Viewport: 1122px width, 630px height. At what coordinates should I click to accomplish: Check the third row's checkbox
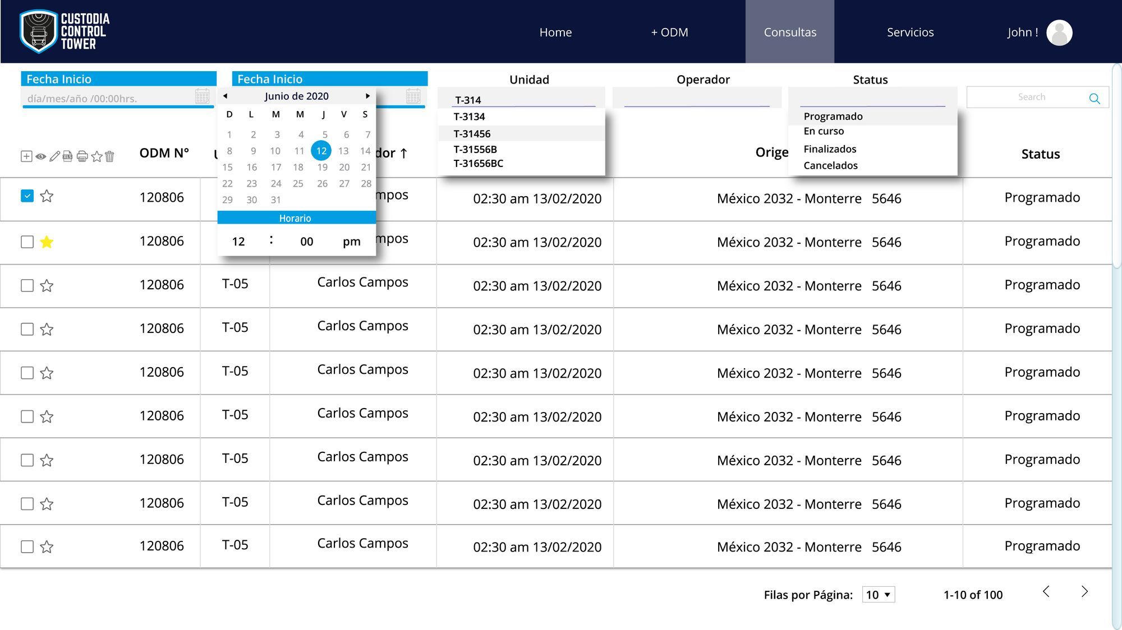pos(27,285)
